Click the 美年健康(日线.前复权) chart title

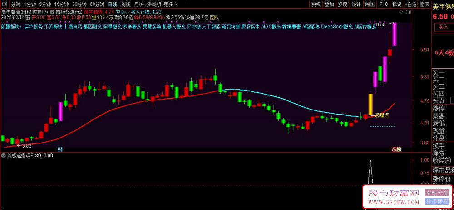(x=25, y=12)
